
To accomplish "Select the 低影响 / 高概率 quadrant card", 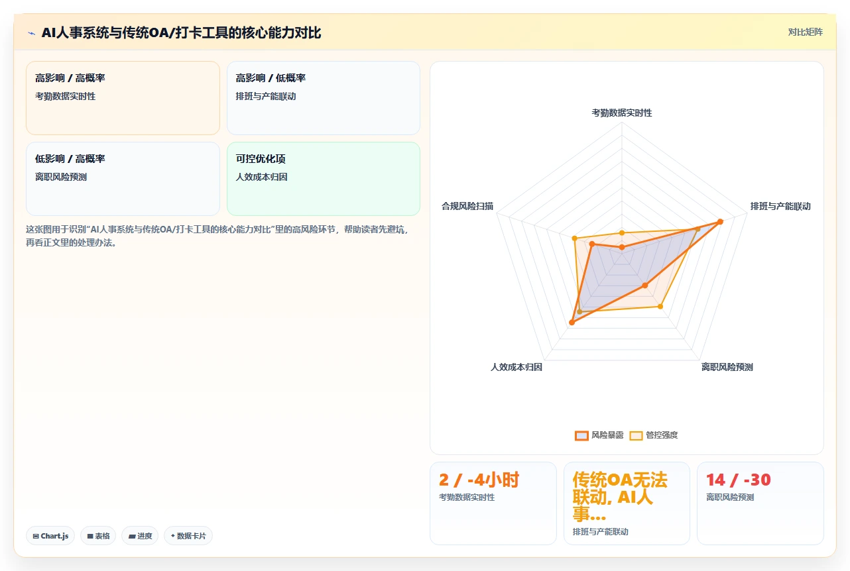I will 123,179.
